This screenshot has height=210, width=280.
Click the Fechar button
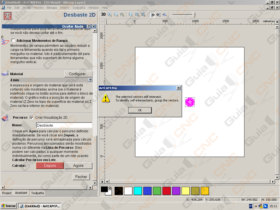coord(81,177)
